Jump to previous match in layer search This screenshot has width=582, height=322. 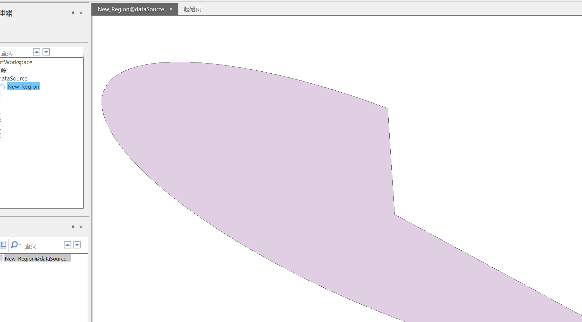pyautogui.click(x=68, y=245)
